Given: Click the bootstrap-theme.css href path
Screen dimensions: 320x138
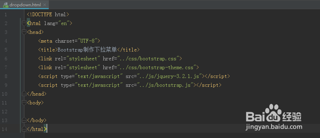Looking at the screenshot, I should 158,67.
